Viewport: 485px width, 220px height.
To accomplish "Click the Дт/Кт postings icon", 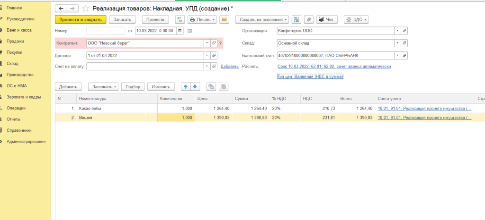I will coord(180,19).
